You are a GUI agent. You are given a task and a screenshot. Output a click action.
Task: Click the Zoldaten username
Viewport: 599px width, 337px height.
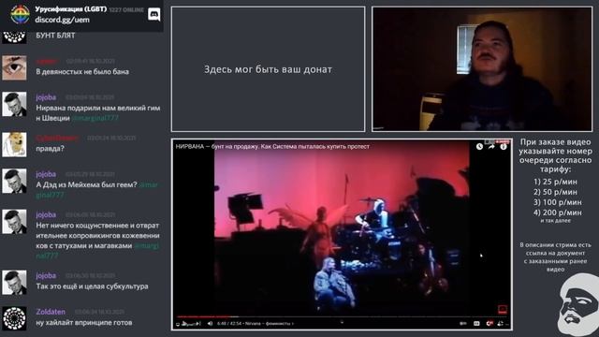(51, 312)
